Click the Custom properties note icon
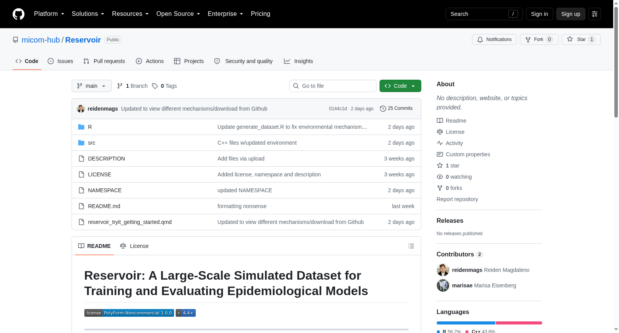 pyautogui.click(x=440, y=154)
